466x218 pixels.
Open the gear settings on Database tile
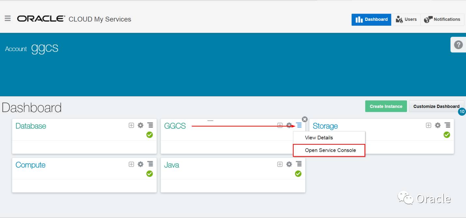[x=140, y=125]
